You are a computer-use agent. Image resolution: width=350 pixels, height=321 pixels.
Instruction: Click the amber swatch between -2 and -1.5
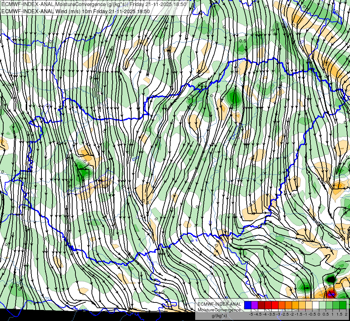click(295, 305)
